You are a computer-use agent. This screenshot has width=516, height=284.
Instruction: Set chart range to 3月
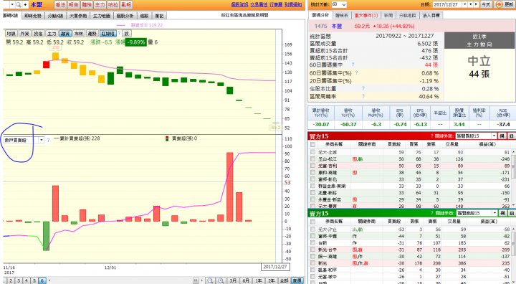tap(233, 280)
